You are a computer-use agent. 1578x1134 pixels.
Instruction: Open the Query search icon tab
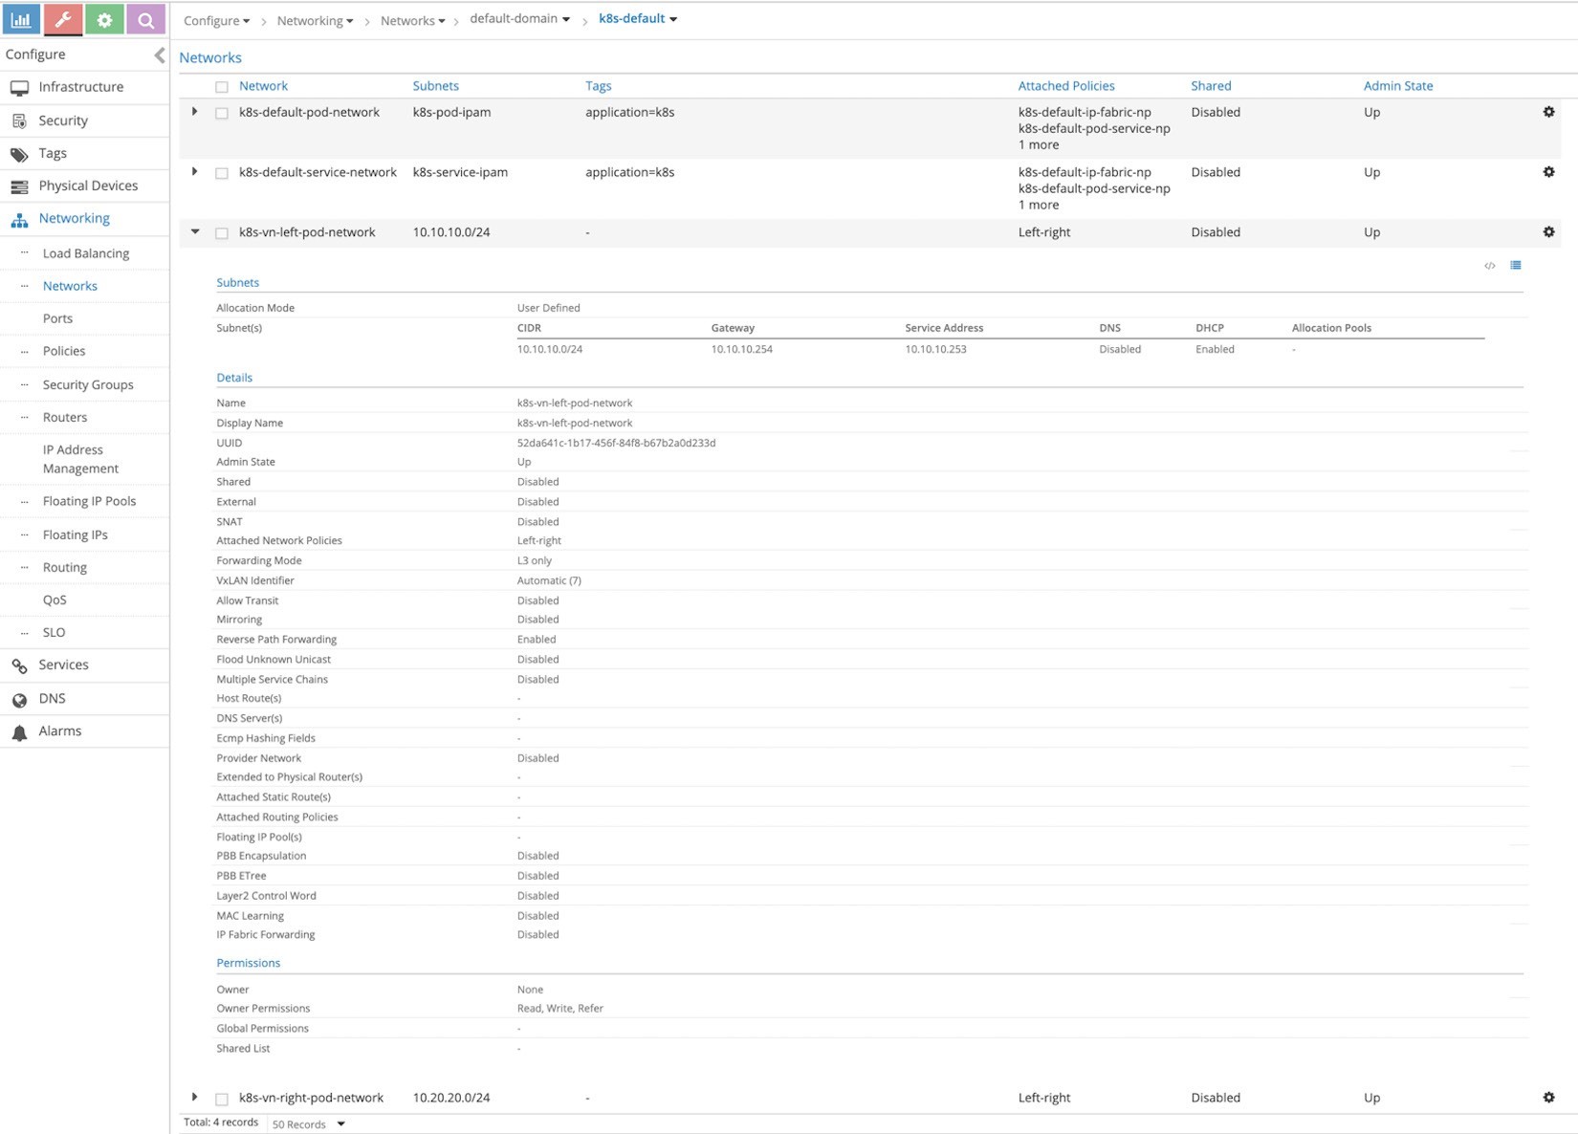145,19
